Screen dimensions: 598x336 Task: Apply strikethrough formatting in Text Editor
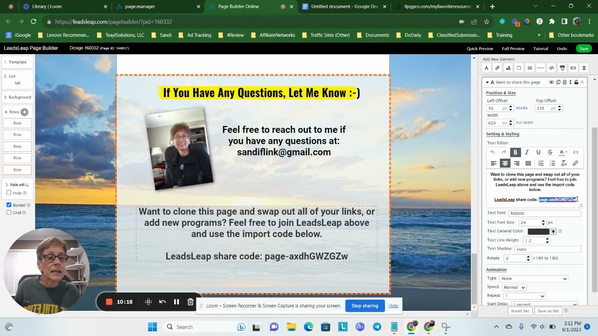coord(550,152)
